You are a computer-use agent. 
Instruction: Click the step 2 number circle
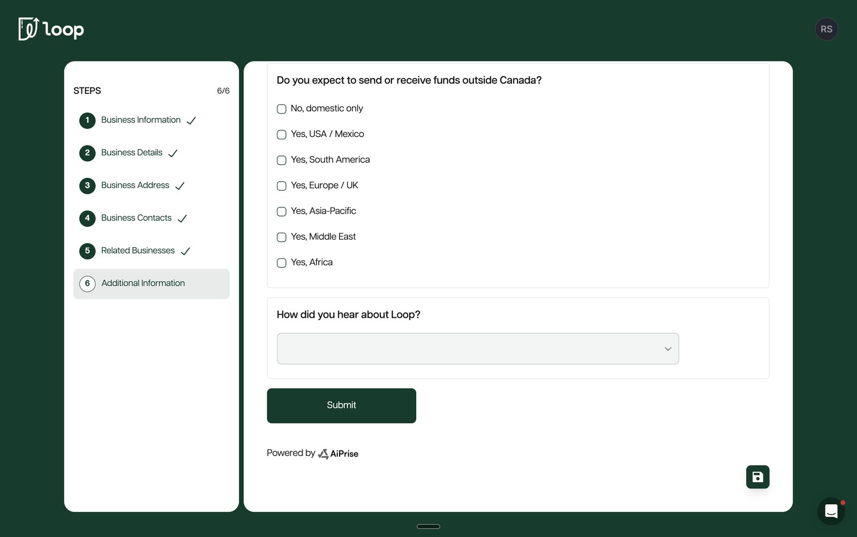click(87, 153)
